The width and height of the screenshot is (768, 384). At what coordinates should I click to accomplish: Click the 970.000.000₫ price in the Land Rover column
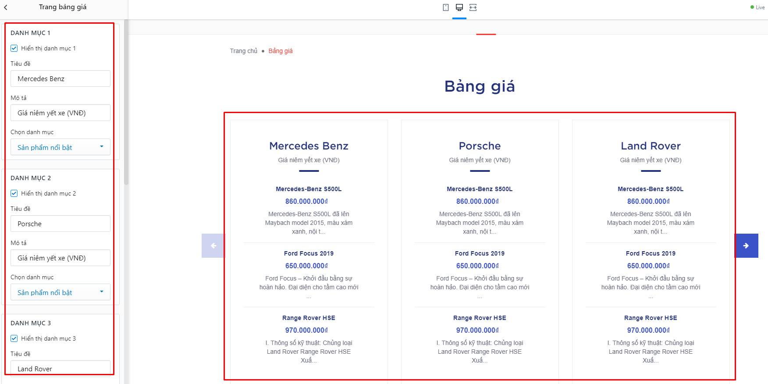pos(648,330)
